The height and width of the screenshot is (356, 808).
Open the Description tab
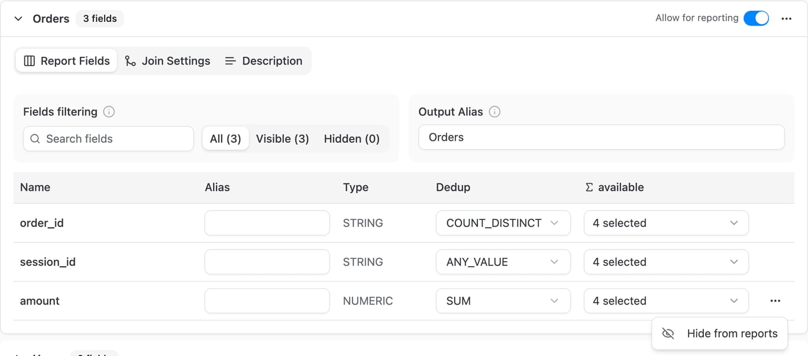[264, 61]
